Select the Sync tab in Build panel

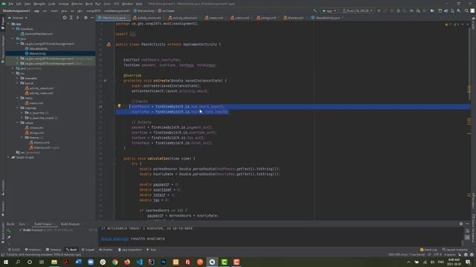[x=22, y=224]
